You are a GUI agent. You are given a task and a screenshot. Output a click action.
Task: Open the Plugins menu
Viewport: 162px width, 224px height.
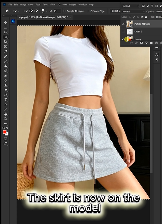pos(73,4)
